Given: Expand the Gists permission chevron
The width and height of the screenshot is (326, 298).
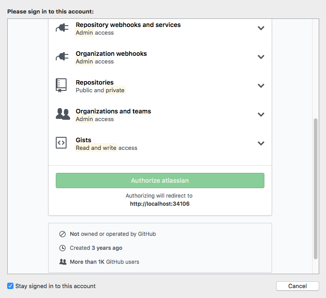Looking at the screenshot, I should pos(261,143).
